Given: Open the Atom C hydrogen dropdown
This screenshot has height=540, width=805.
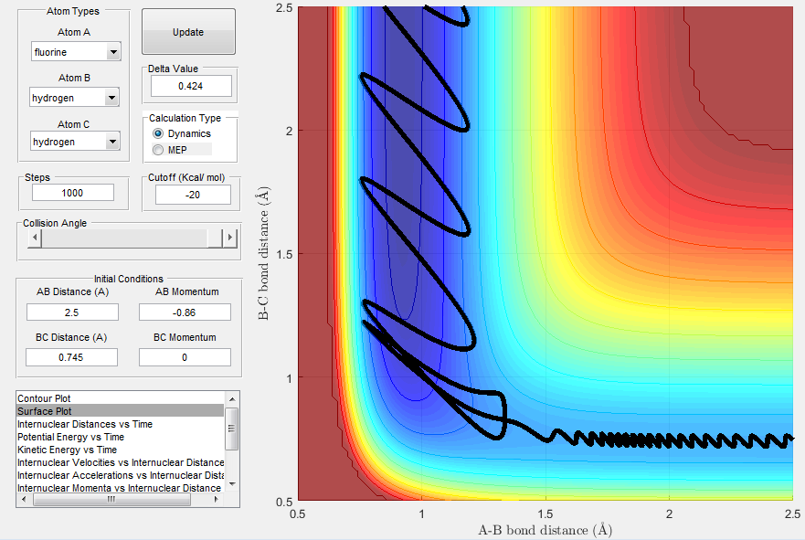Looking at the screenshot, I should point(75,142).
